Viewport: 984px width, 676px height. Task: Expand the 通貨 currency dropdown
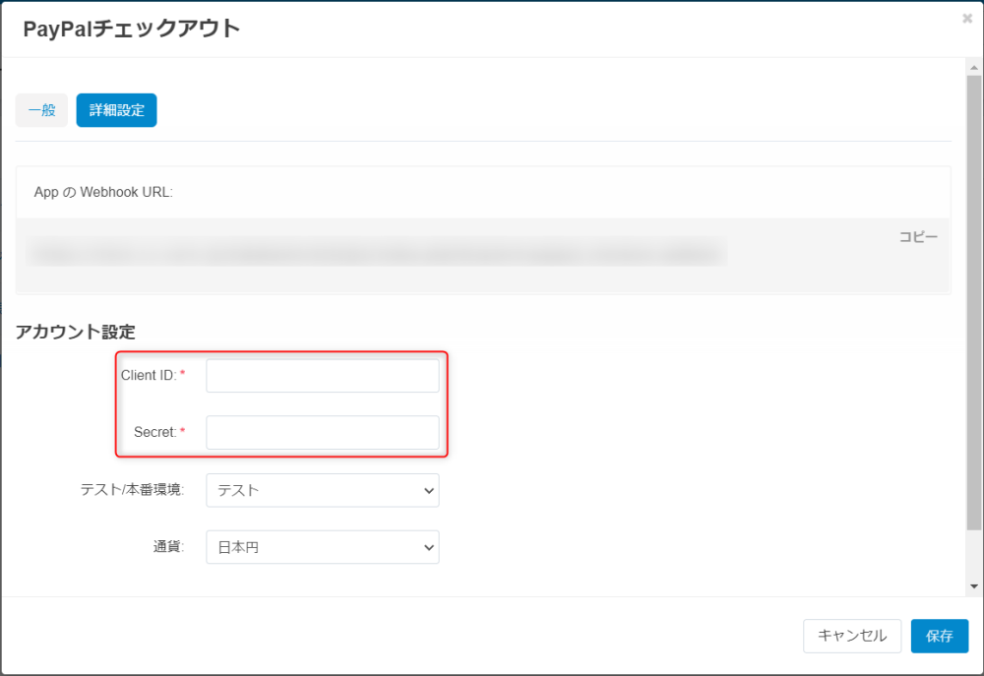pyautogui.click(x=322, y=547)
